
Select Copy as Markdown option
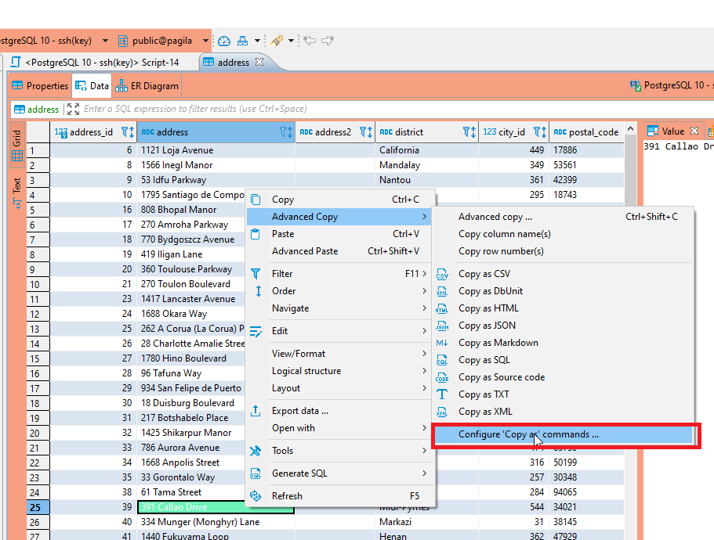coord(563,344)
